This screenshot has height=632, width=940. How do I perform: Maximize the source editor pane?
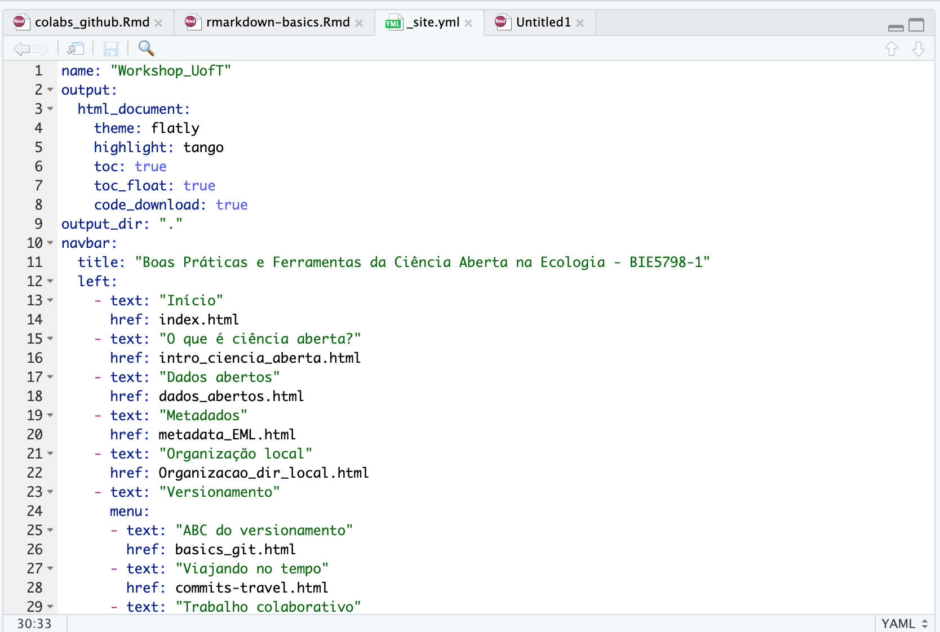click(x=917, y=25)
